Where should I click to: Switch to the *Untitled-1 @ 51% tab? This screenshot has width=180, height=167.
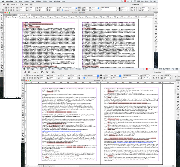tap(11, 15)
